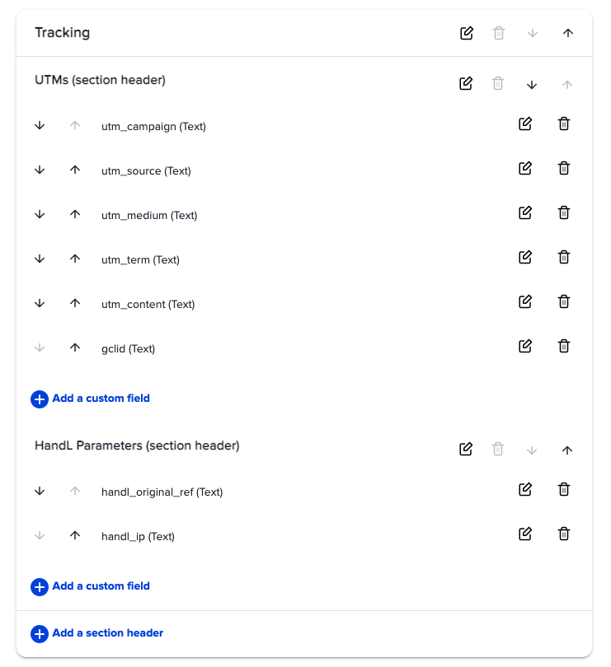Add a section header
The height and width of the screenshot is (667, 611).
pos(97,633)
